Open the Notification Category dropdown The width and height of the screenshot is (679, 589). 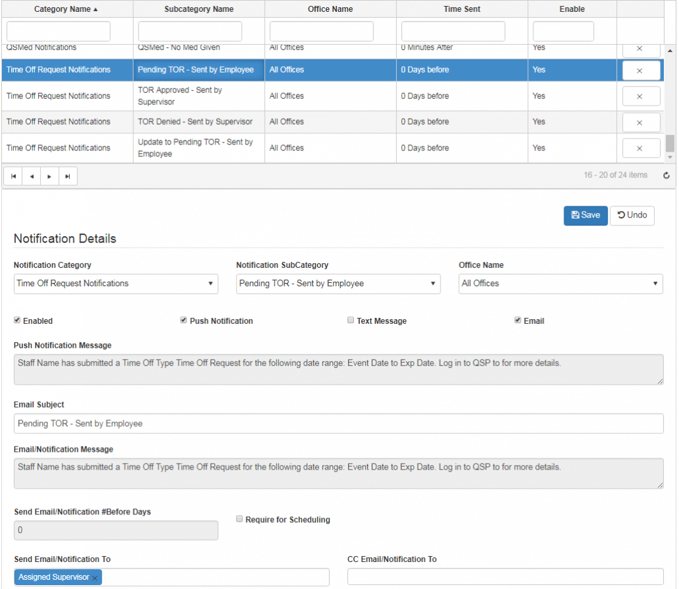pyautogui.click(x=115, y=284)
